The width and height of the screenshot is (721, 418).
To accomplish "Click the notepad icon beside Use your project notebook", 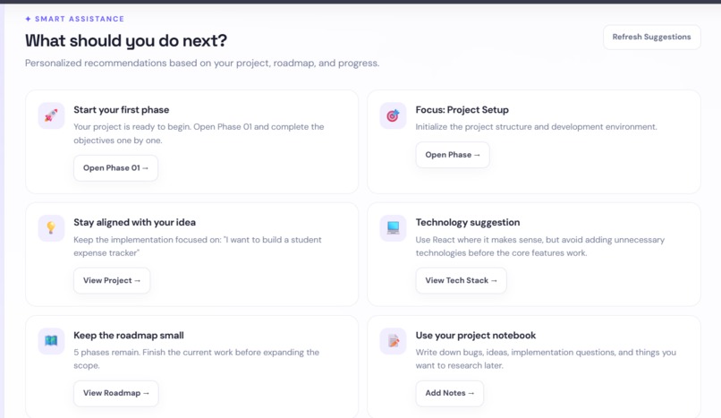I will pyautogui.click(x=393, y=341).
